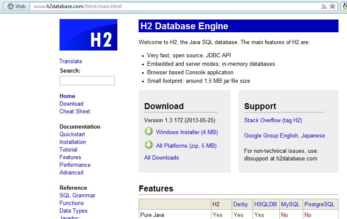Click PostgreSQL column header link
347x219 pixels.
319,204
